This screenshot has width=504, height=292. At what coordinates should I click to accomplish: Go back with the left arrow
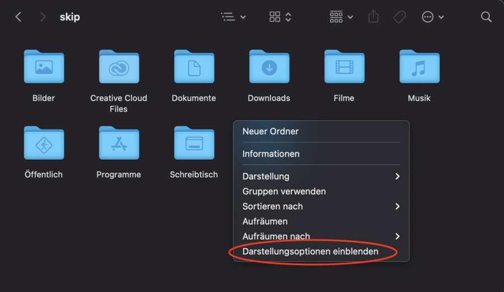point(18,17)
